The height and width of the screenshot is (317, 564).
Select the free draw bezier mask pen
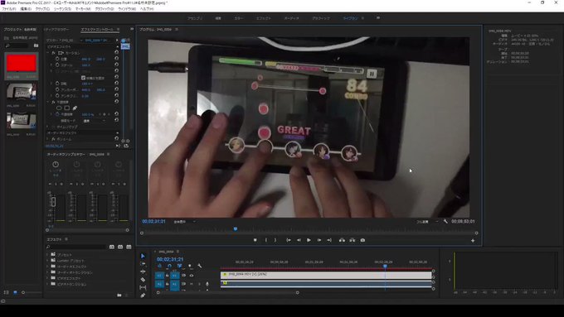[x=75, y=108]
